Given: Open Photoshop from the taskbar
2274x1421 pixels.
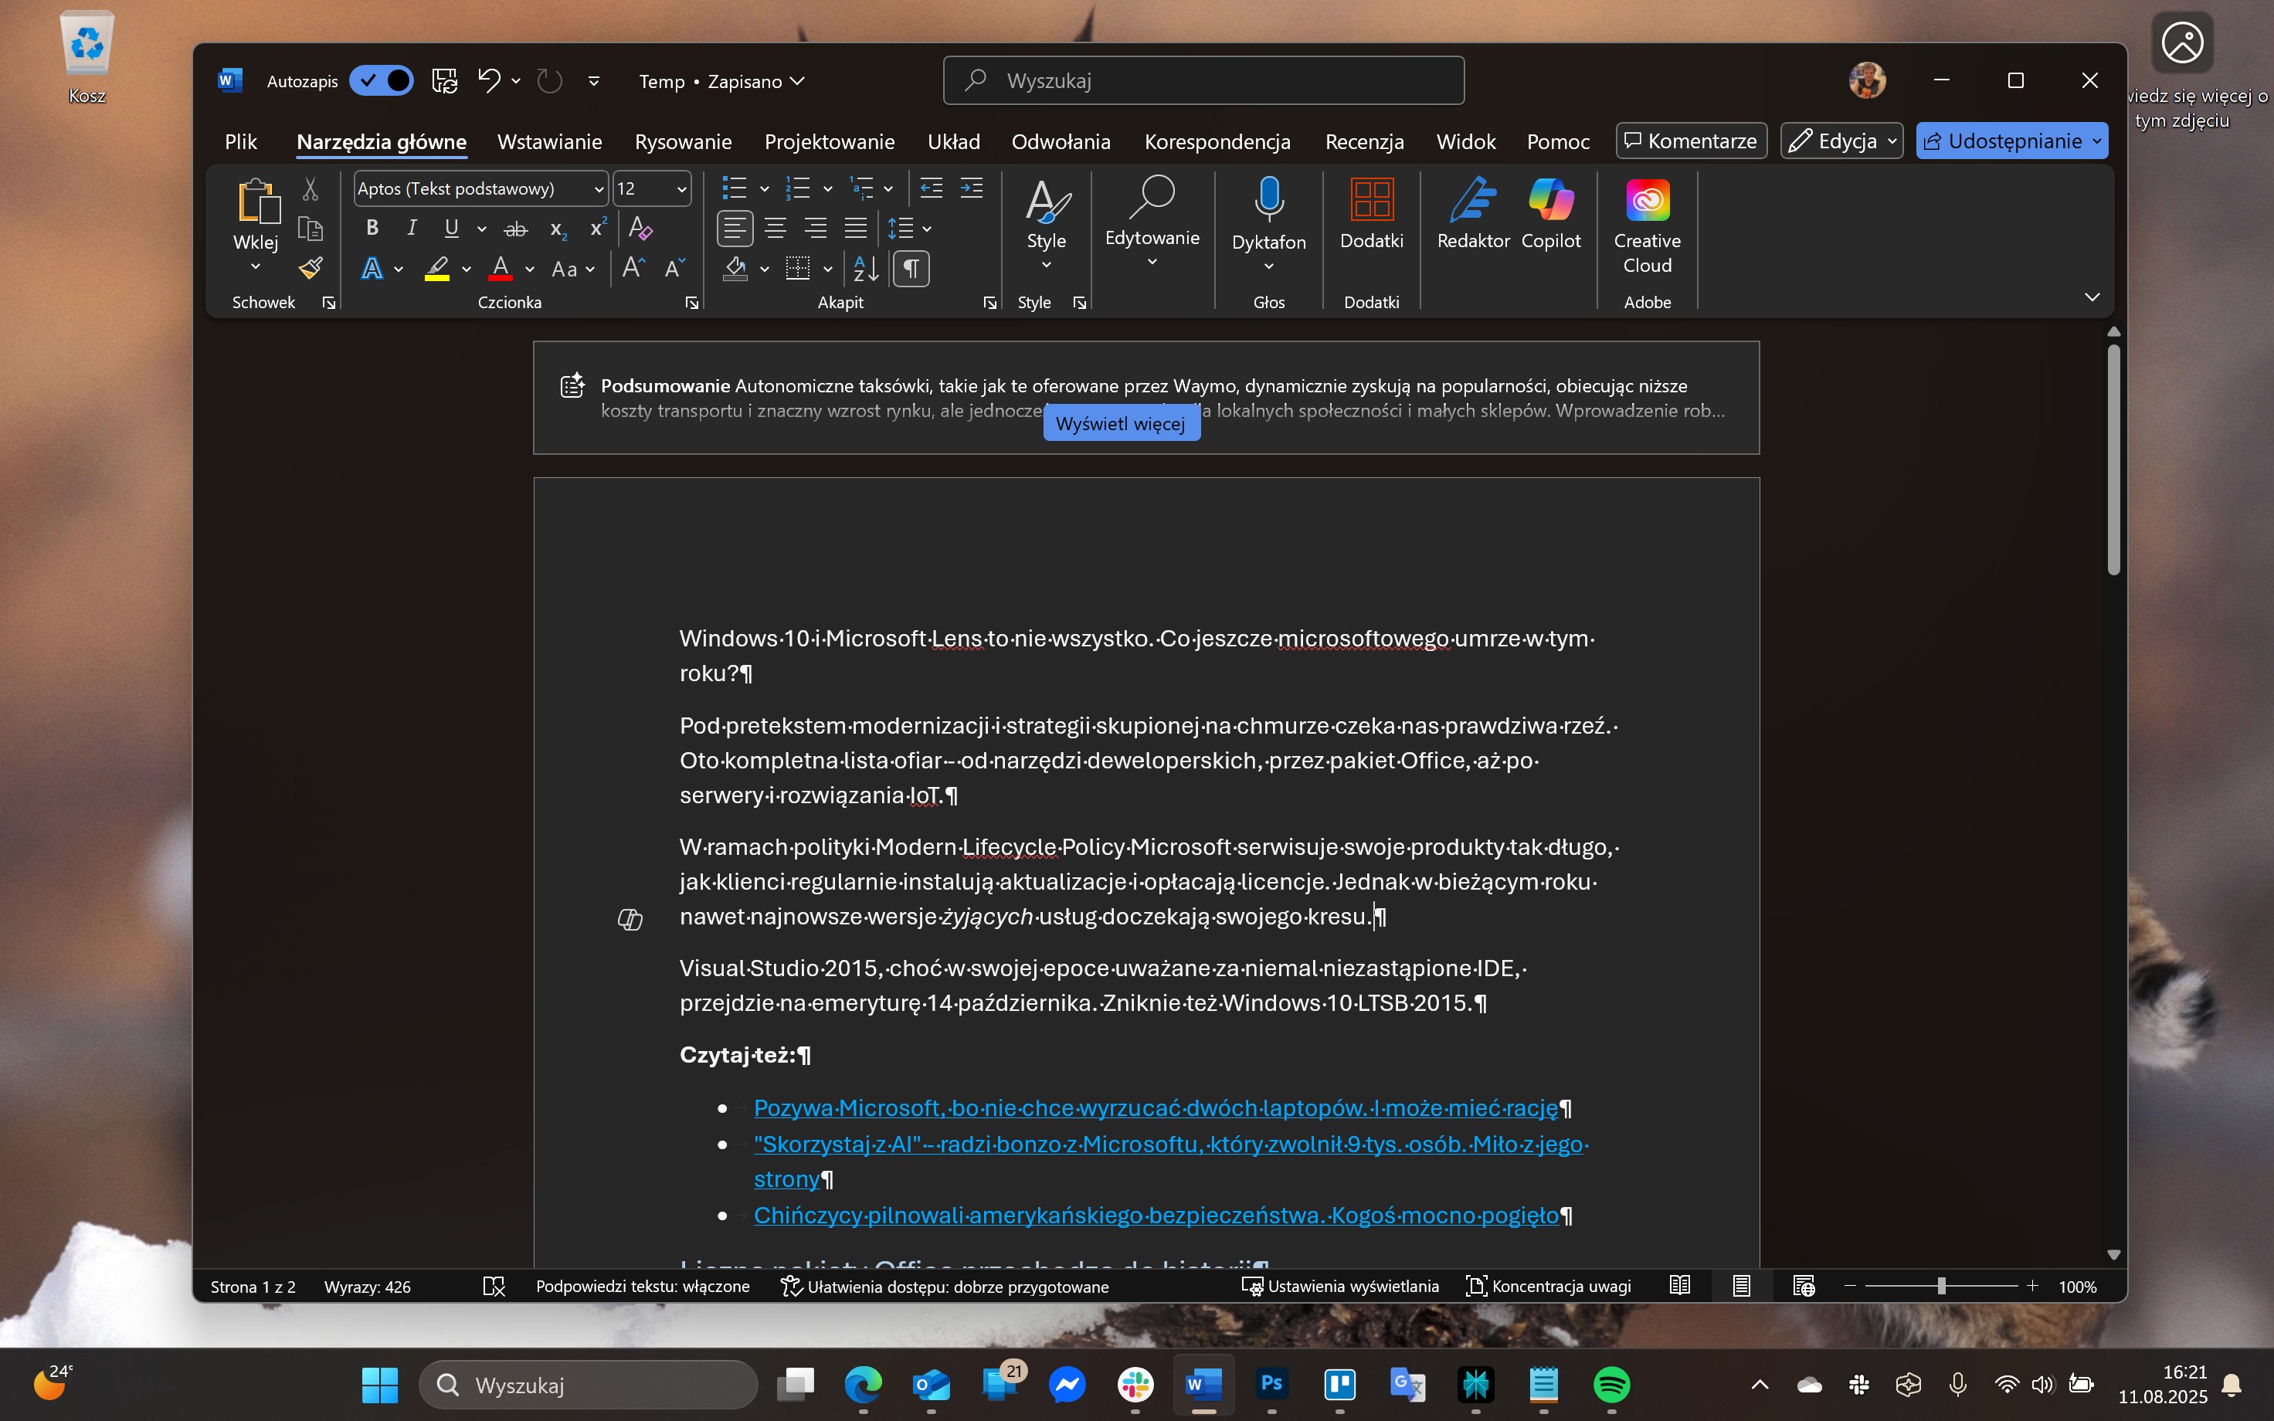Looking at the screenshot, I should coord(1271,1385).
